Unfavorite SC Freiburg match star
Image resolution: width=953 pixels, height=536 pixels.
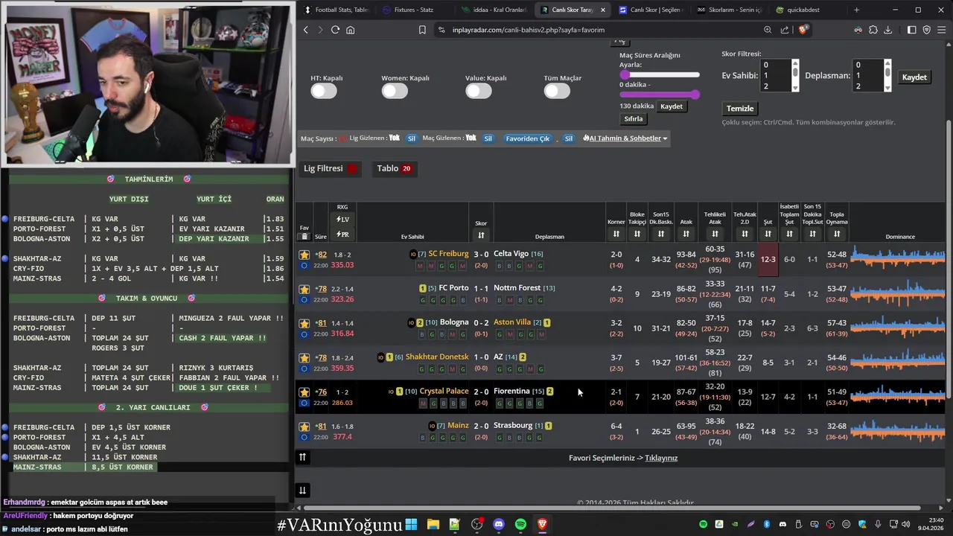(304, 255)
